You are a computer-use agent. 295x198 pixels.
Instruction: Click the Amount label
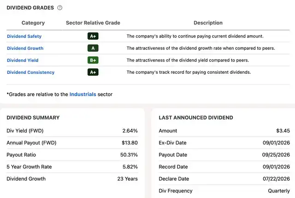[x=168, y=131]
